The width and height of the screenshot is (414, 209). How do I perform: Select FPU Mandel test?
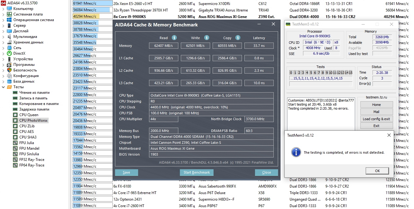[x=29, y=148]
